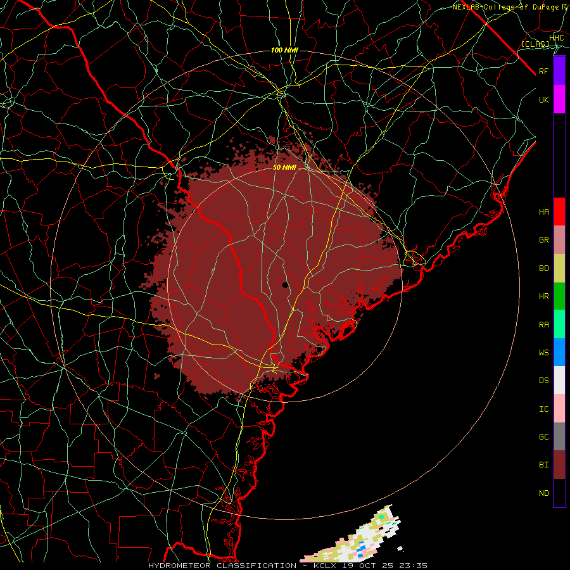Click the RA legend label
Image resolution: width=570 pixels, height=570 pixels.
pos(543,325)
